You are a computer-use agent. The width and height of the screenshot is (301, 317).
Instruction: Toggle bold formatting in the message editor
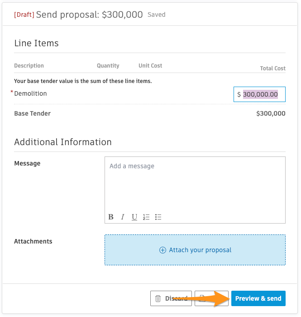point(111,217)
